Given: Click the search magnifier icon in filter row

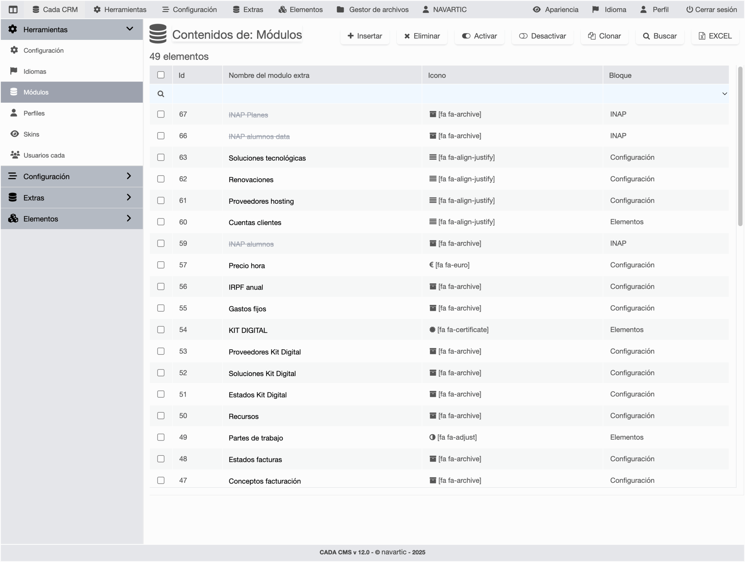Looking at the screenshot, I should click(161, 94).
